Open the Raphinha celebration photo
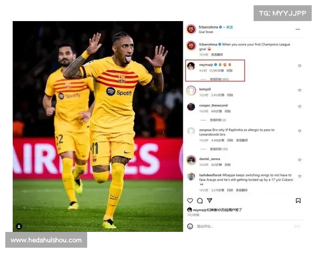 [98, 126]
